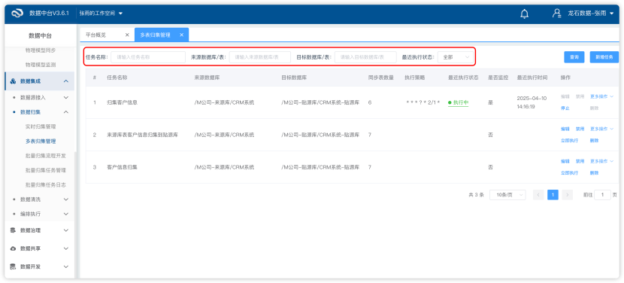
Task: Close the 平台概览 tab
Action: (x=127, y=35)
